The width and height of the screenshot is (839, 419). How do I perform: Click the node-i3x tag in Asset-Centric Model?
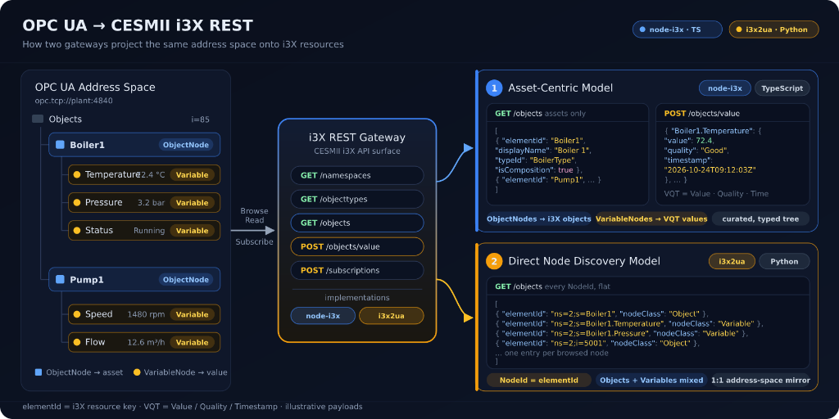(x=725, y=88)
